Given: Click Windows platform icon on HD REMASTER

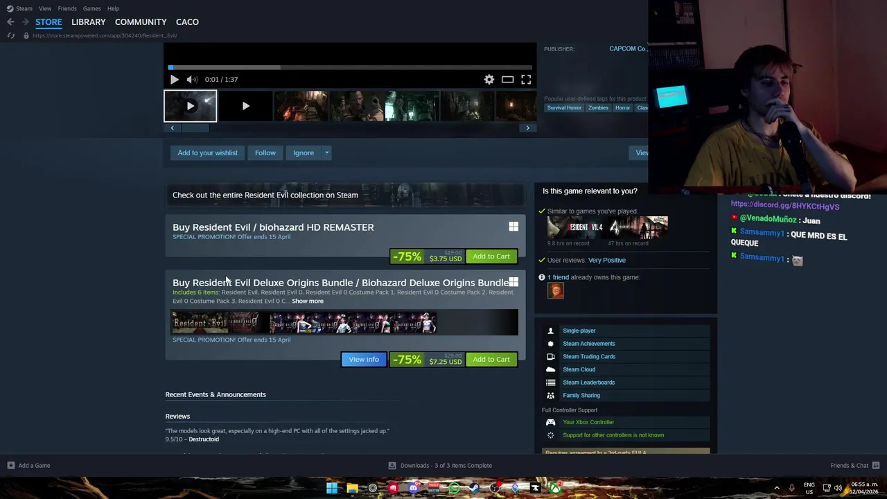Looking at the screenshot, I should (x=513, y=227).
